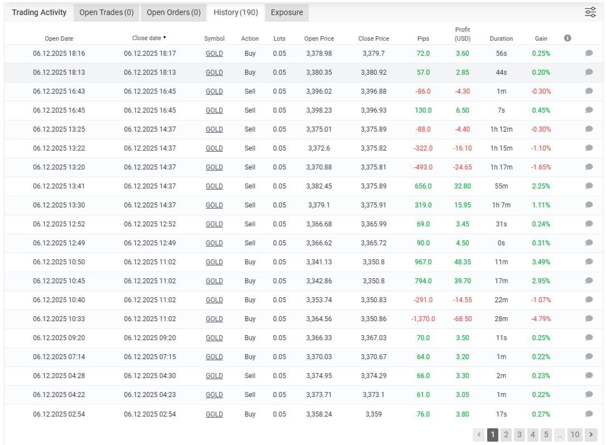This screenshot has width=607, height=445.
Task: Go to page 4 of history
Action: click(533, 434)
